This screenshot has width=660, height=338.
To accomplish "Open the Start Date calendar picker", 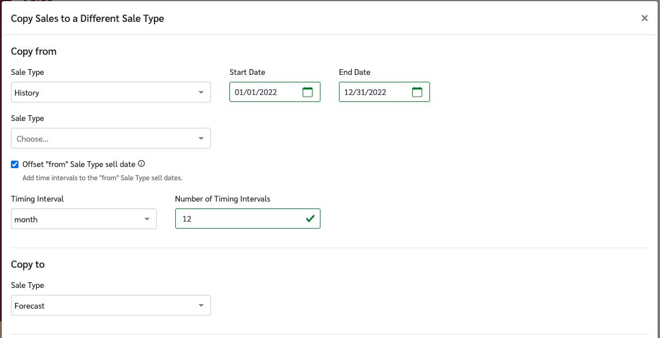I will [308, 92].
